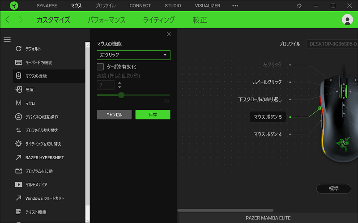Image resolution: width=358 pixels, height=223 pixels.
Task: Enable the ターボを有効化 checkbox
Action: tap(100, 66)
